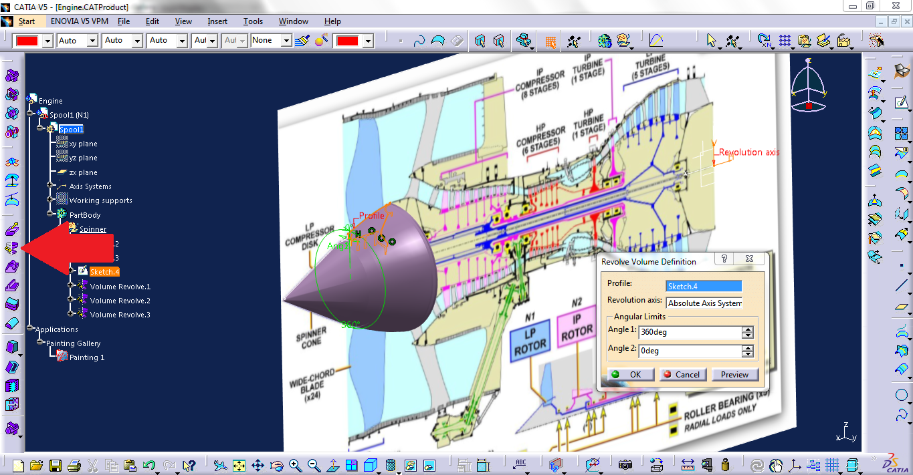Zoom Out with magnifier minus icon

[314, 465]
